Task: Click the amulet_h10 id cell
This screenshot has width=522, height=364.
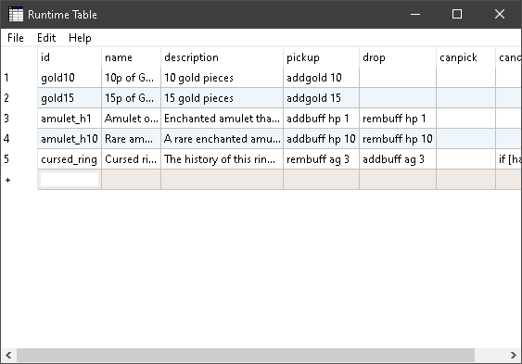Action: pyautogui.click(x=70, y=139)
